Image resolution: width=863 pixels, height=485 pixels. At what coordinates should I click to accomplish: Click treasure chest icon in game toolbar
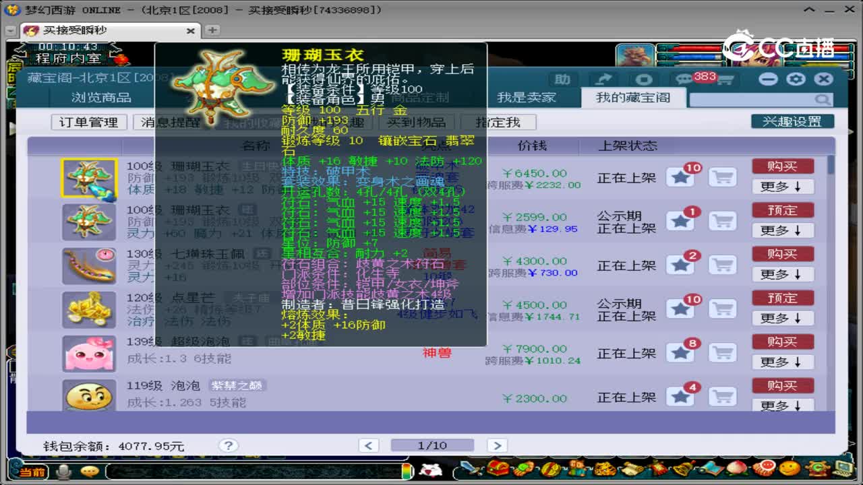(x=498, y=468)
